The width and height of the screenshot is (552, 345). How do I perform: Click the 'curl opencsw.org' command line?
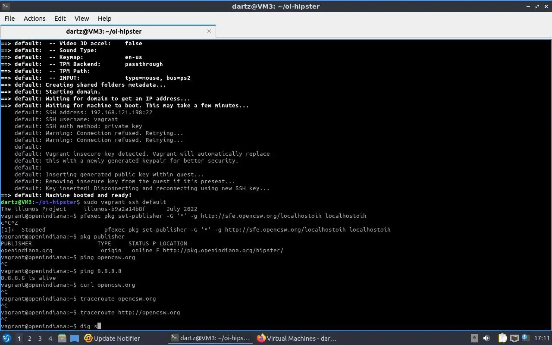68,285
